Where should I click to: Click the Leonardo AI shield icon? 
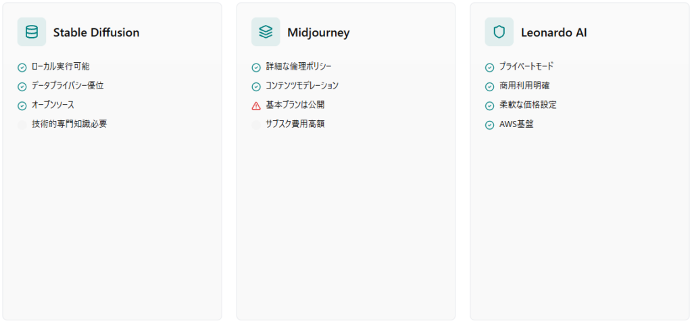[499, 32]
